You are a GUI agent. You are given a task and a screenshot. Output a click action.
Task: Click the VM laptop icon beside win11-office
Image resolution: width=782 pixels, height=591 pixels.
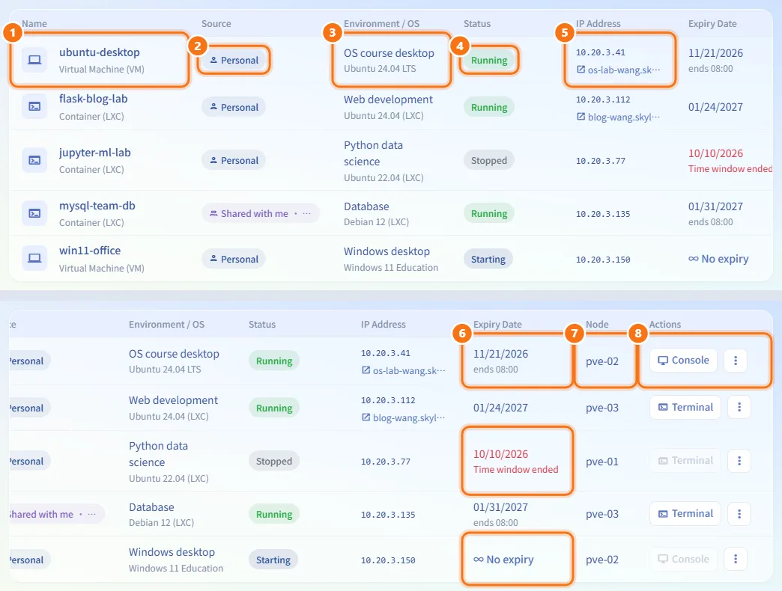pyautogui.click(x=34, y=258)
